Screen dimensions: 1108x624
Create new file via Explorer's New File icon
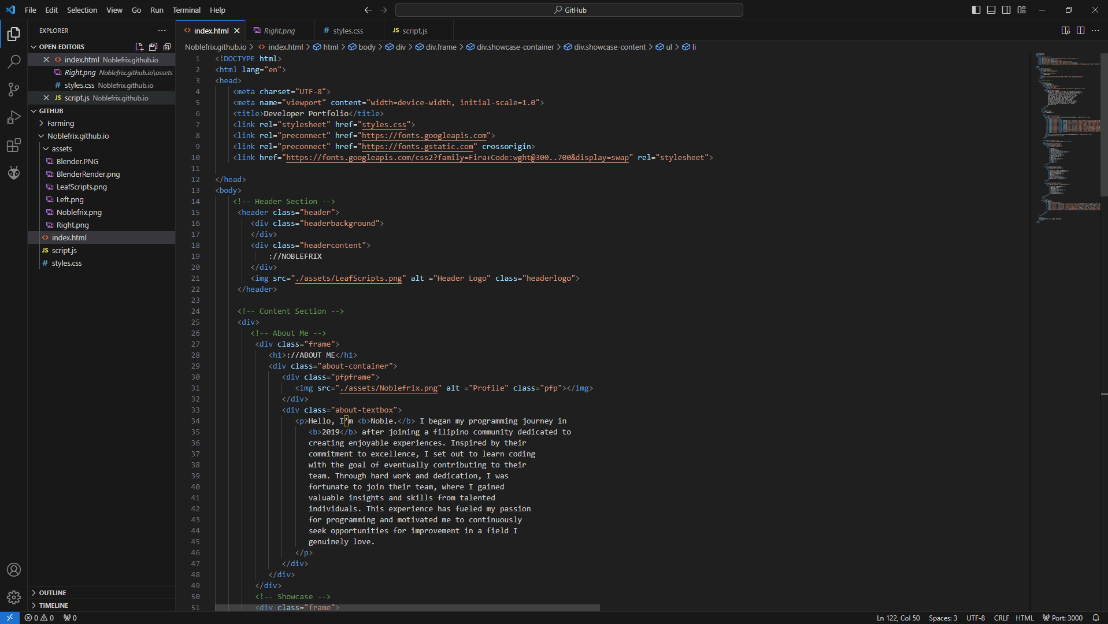pyautogui.click(x=139, y=47)
